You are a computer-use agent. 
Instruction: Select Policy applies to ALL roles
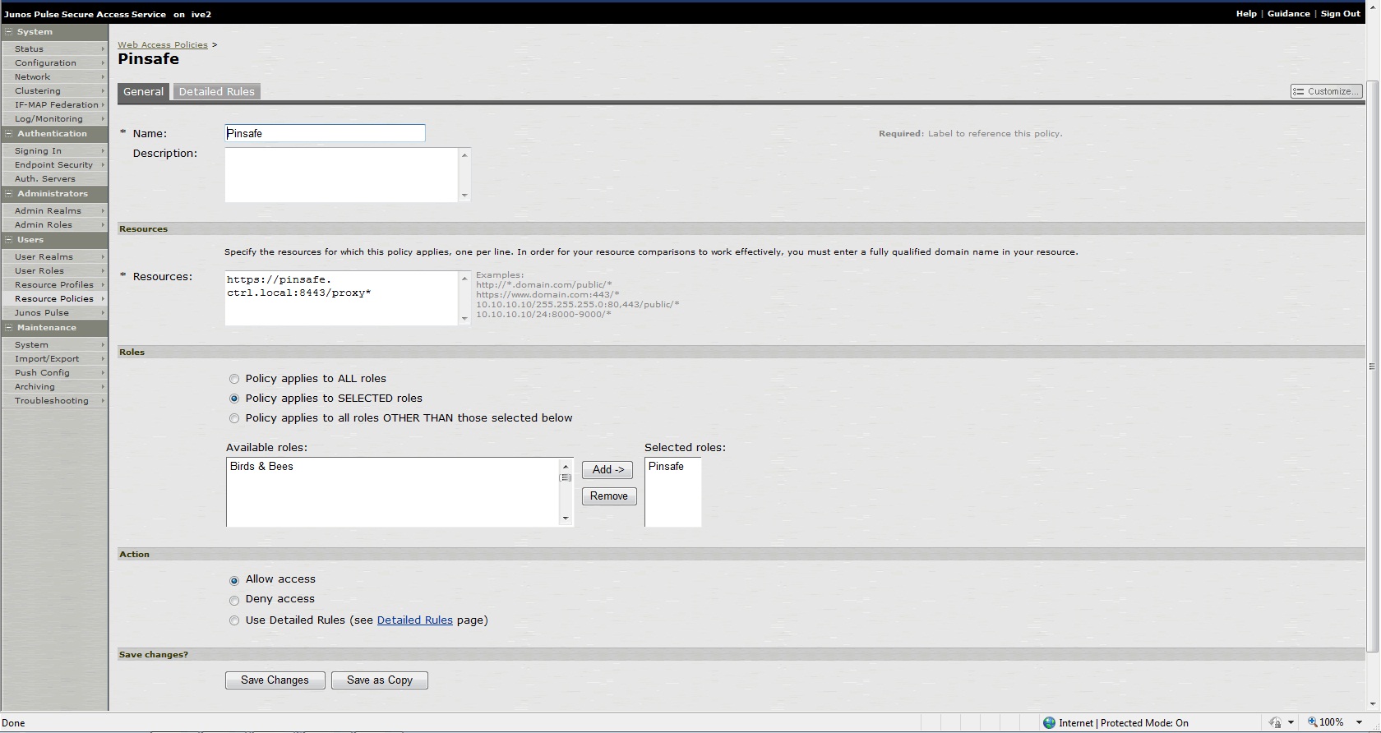coord(234,379)
